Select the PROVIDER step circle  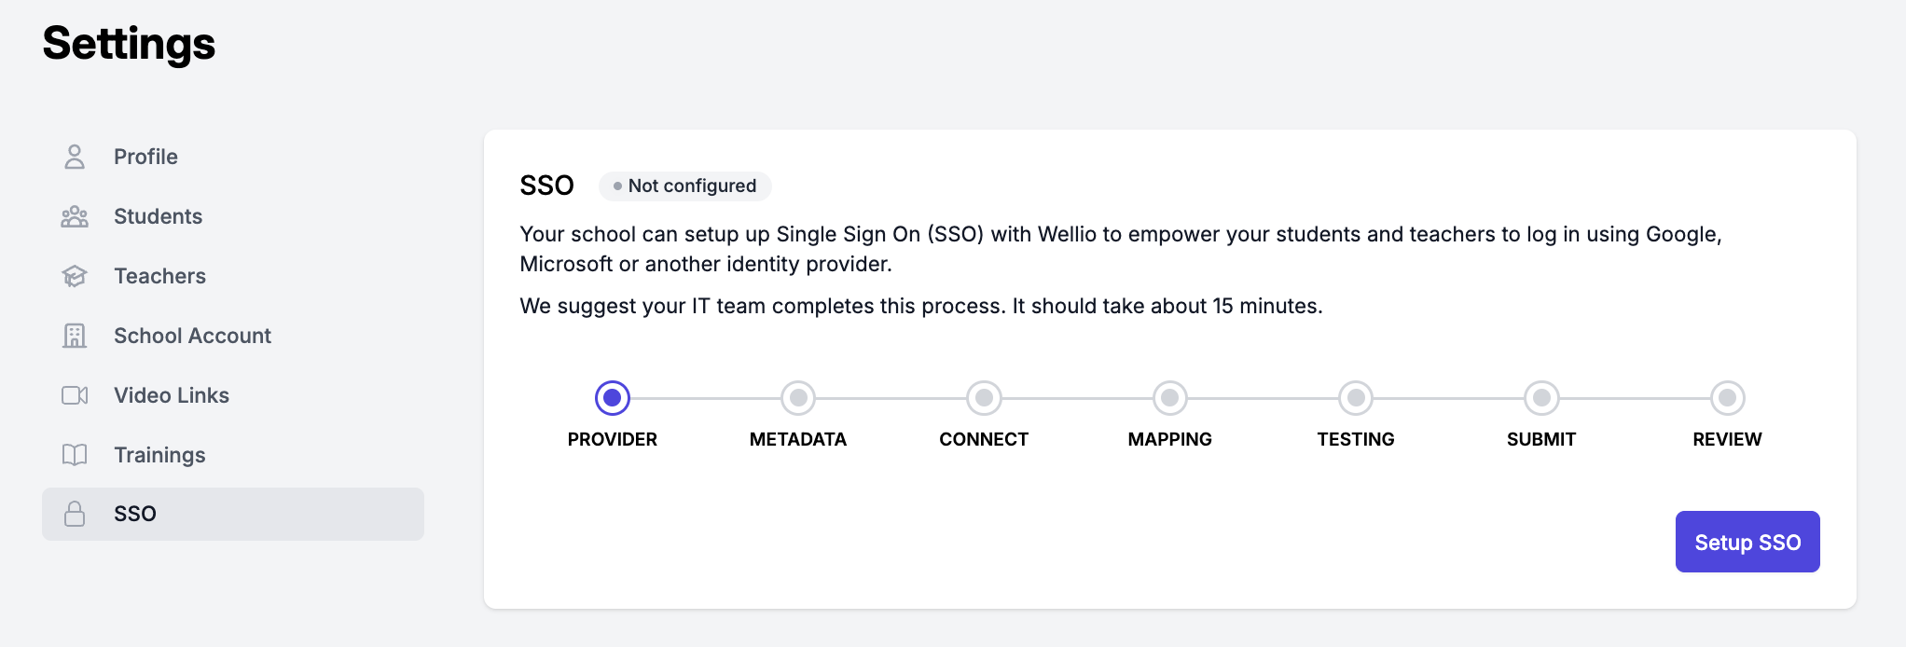[x=613, y=398]
